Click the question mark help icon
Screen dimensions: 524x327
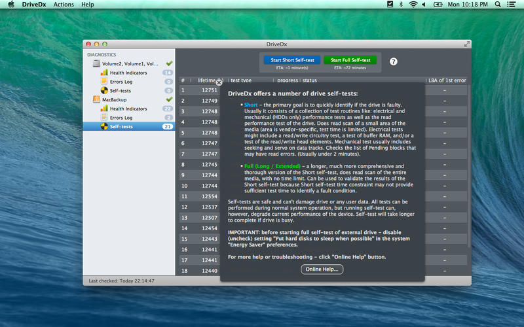pos(394,61)
